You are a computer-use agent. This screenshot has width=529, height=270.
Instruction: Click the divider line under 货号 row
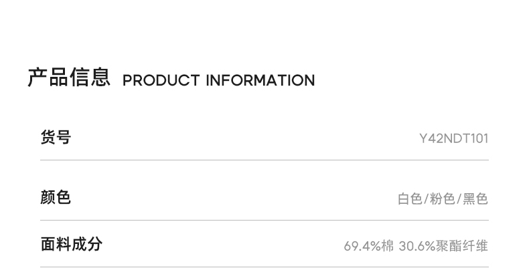click(x=264, y=160)
